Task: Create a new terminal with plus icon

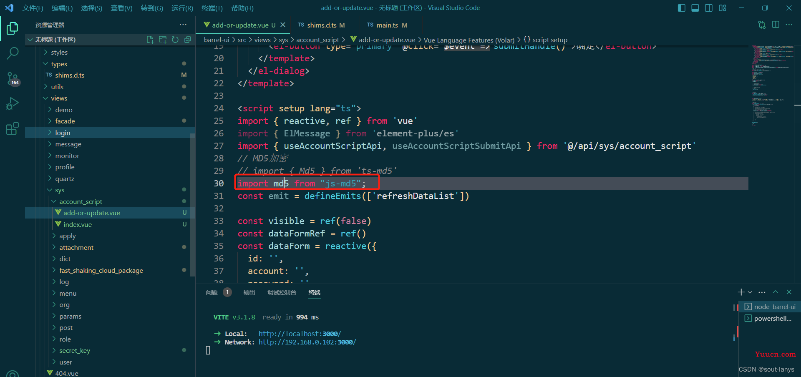Action: click(x=741, y=292)
